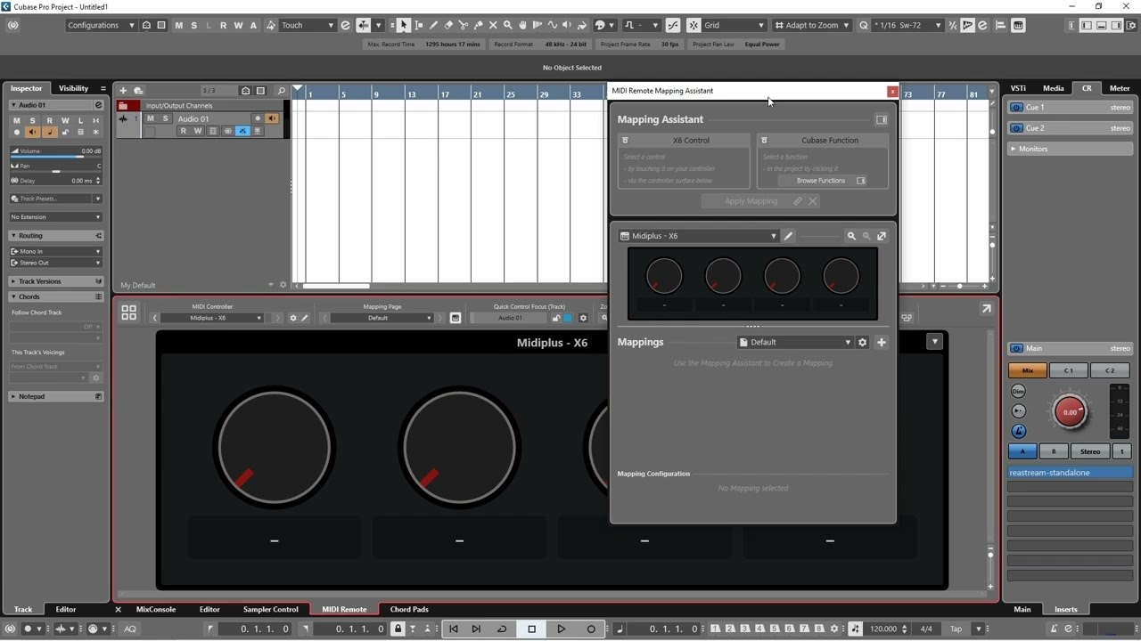Expand MIDI Remote panel with arrow icon
The width and height of the screenshot is (1141, 641).
tap(986, 308)
